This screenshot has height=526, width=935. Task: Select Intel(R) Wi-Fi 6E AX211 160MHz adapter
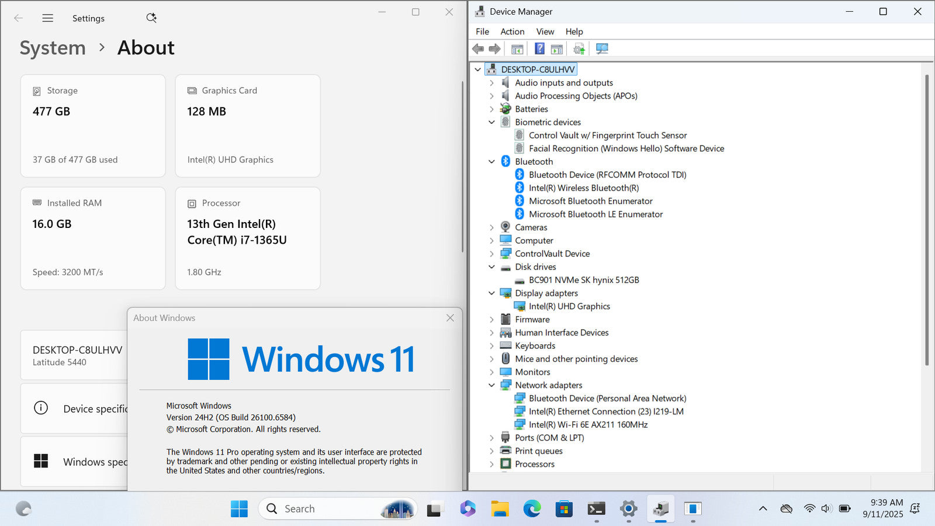click(x=588, y=425)
